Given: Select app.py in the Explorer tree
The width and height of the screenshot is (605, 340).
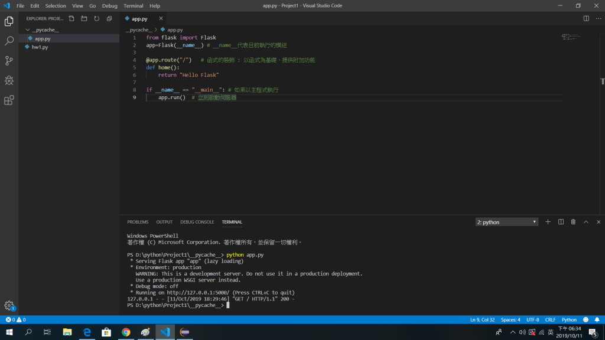Looking at the screenshot, I should (x=43, y=38).
